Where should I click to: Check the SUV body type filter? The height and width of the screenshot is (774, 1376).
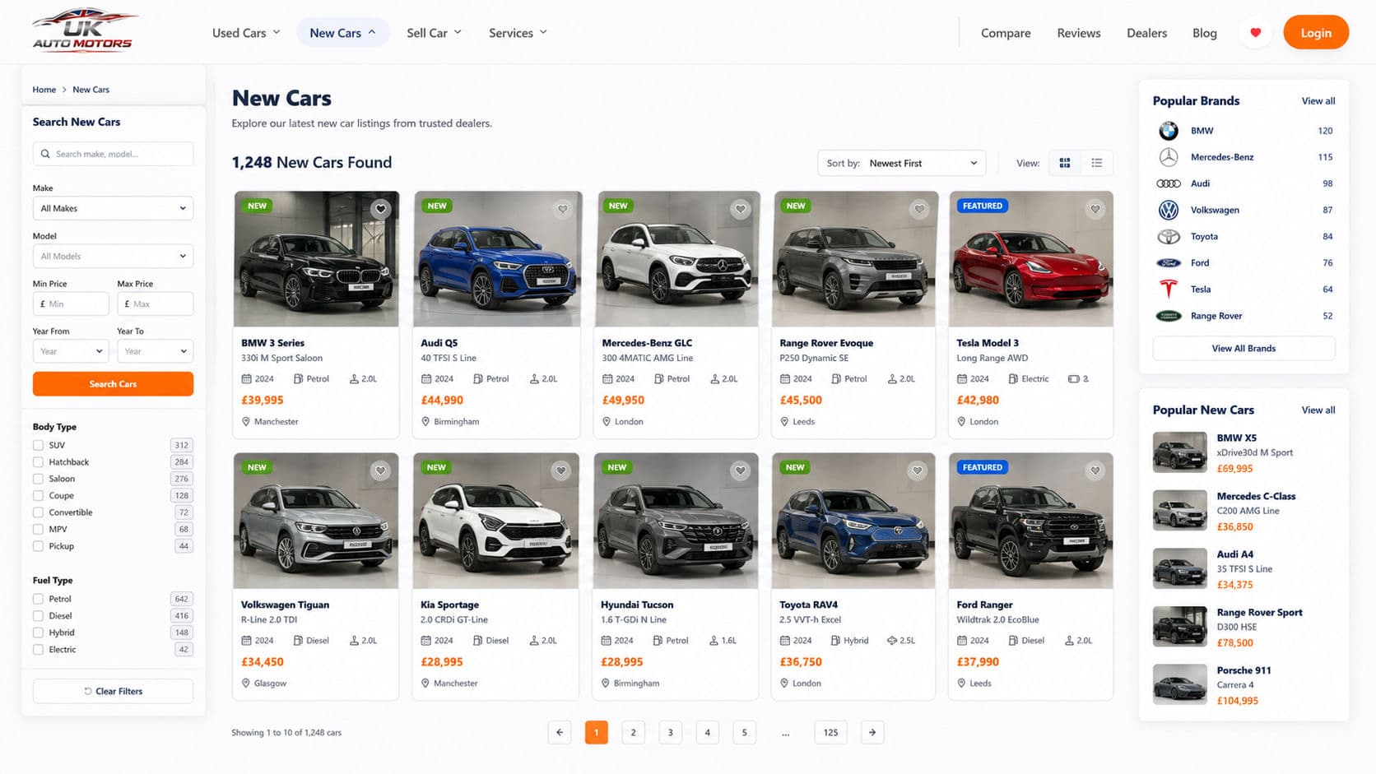[x=38, y=445]
